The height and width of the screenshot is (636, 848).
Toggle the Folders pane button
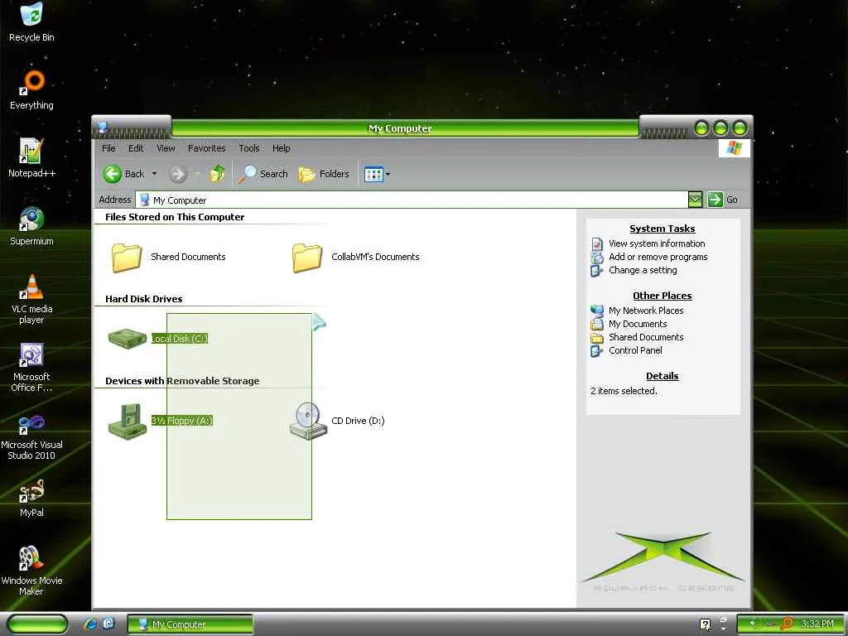(324, 174)
